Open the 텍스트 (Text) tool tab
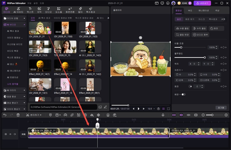Screen dimensions: 231x150 tap(30, 10)
